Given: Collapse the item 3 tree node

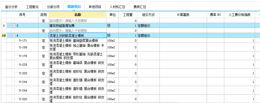Looking at the screenshot, I should click(14, 26).
